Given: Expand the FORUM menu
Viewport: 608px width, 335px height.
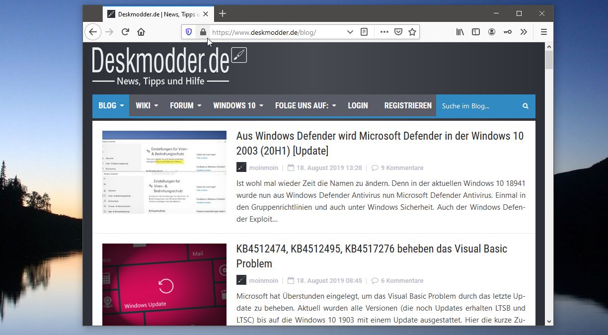Looking at the screenshot, I should click(185, 105).
